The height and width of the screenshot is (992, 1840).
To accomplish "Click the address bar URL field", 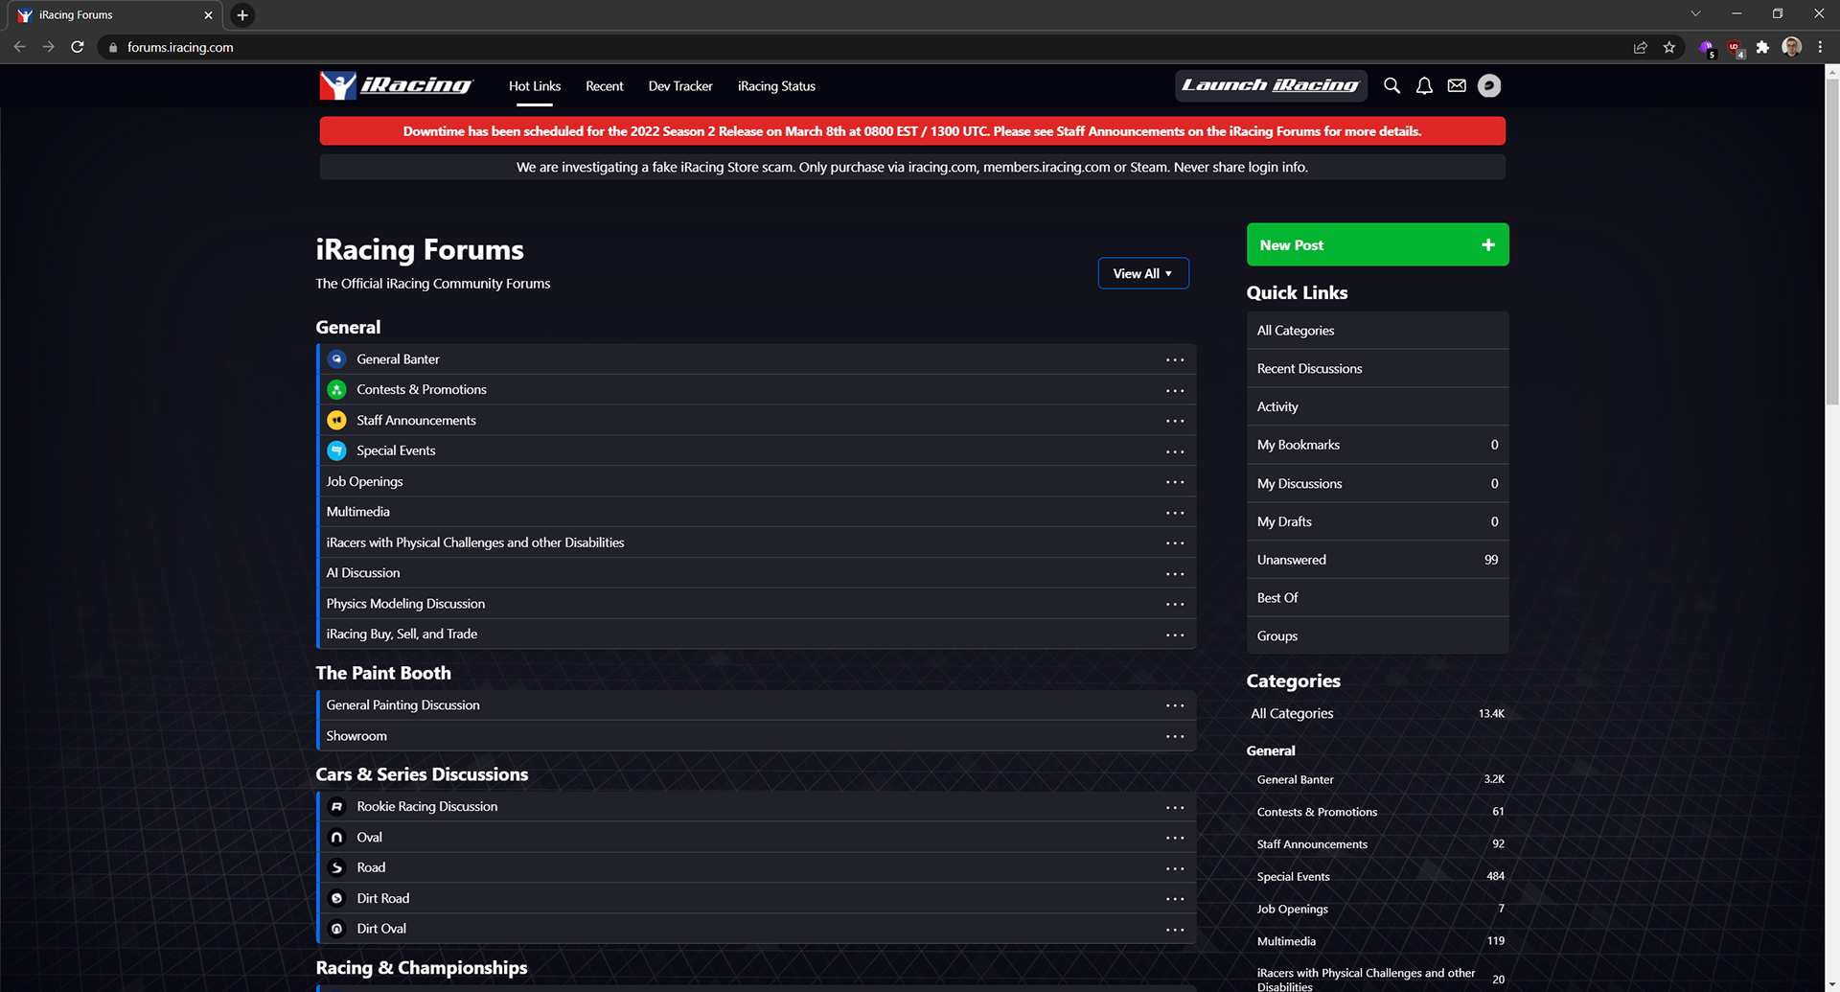I will (862, 47).
